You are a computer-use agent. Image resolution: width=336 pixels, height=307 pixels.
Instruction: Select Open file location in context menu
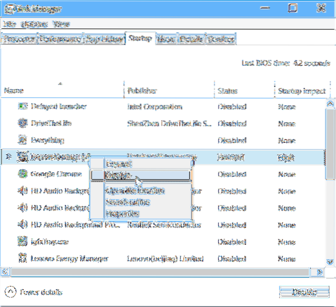click(135, 190)
